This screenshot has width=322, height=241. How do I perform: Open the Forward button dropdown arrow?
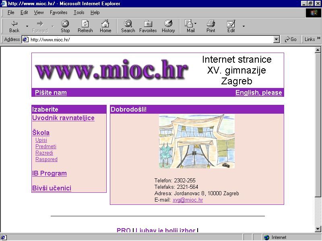pyautogui.click(x=53, y=27)
